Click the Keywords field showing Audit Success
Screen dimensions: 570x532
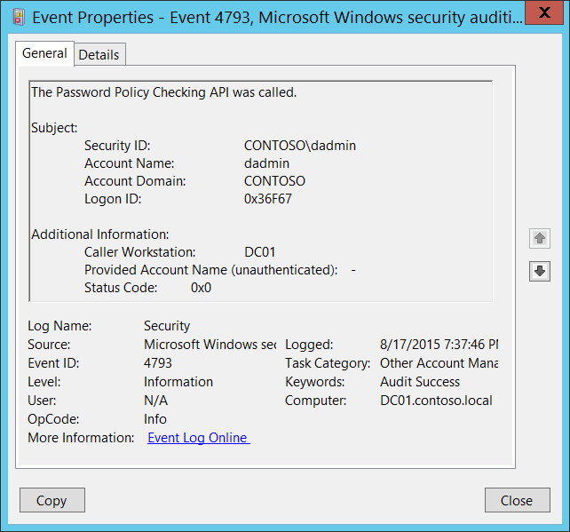pyautogui.click(x=420, y=382)
